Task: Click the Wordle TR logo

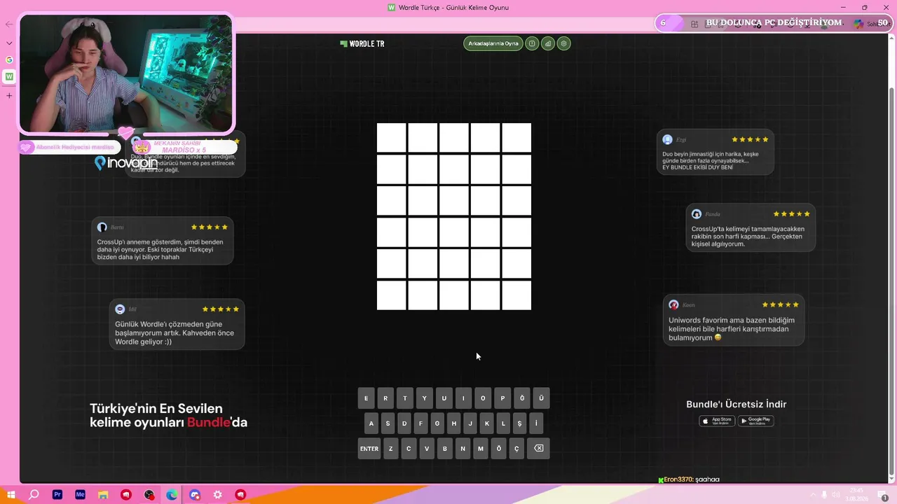Action: click(x=362, y=43)
